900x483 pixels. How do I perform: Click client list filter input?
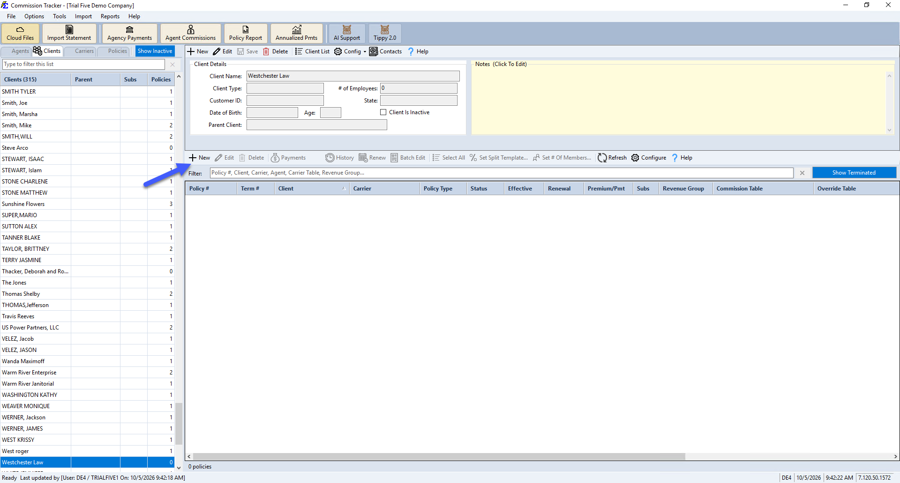[83, 64]
